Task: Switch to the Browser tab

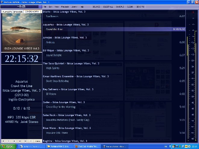Action: click(18, 12)
